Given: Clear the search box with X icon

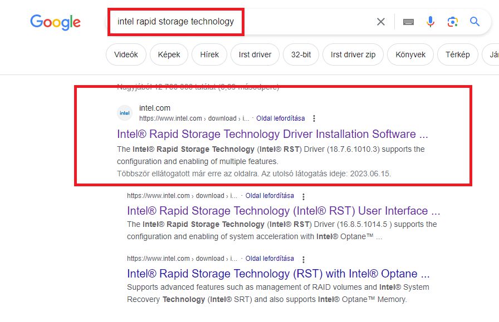Looking at the screenshot, I should [381, 22].
